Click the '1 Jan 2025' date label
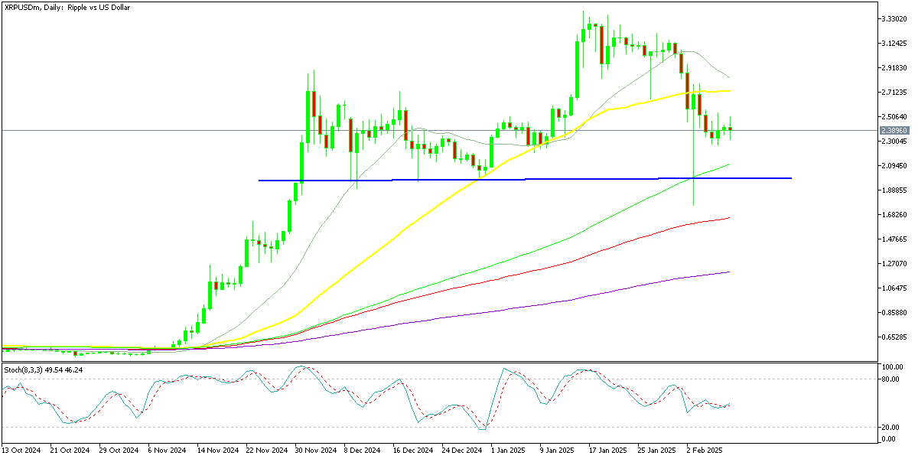The width and height of the screenshot is (918, 459). coord(509,451)
